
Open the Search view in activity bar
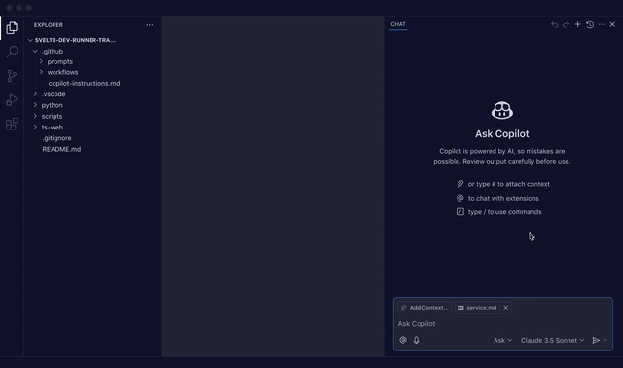tap(12, 52)
